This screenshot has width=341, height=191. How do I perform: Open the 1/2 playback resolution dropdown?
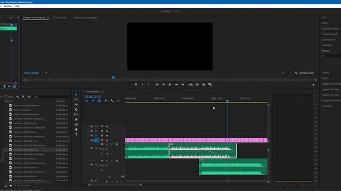[x=287, y=73]
